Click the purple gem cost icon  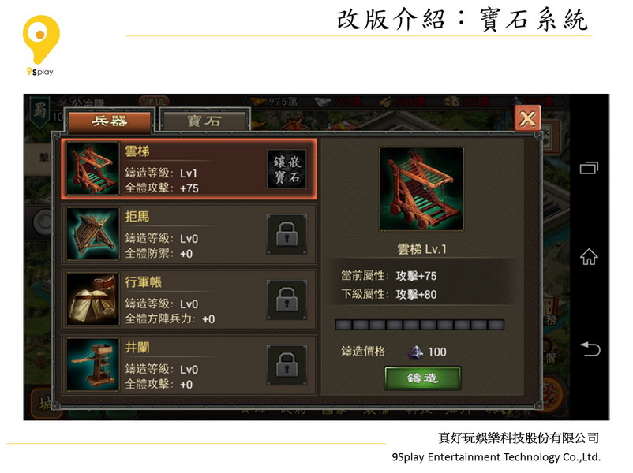pos(415,352)
